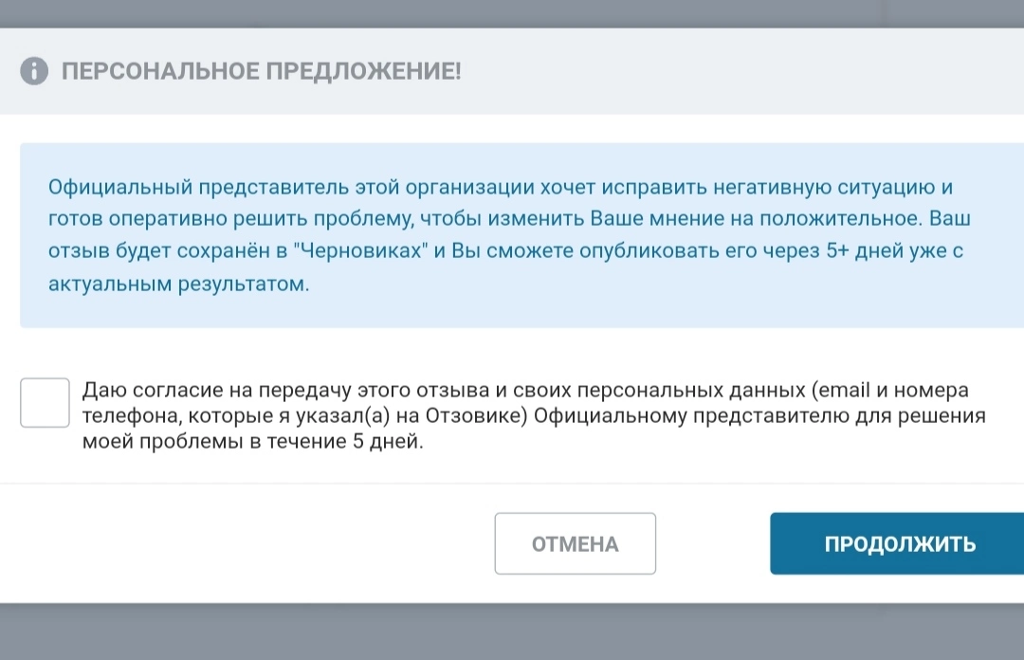Click the word 'Отзовике' in the consent text
This screenshot has height=660, width=1024.
coord(476,415)
